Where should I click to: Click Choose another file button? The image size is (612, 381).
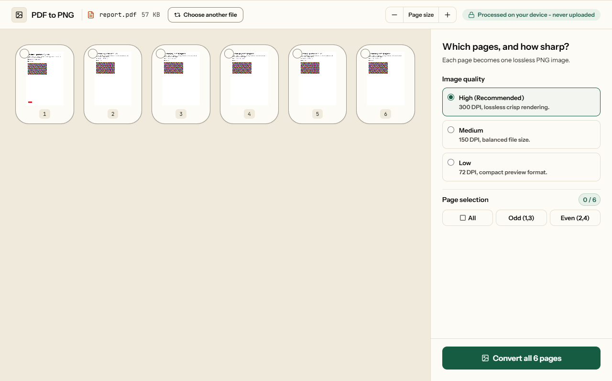point(206,15)
